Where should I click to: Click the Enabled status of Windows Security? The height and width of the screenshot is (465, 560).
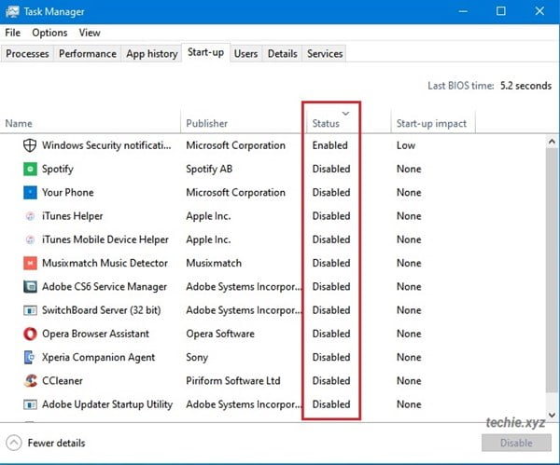point(330,145)
